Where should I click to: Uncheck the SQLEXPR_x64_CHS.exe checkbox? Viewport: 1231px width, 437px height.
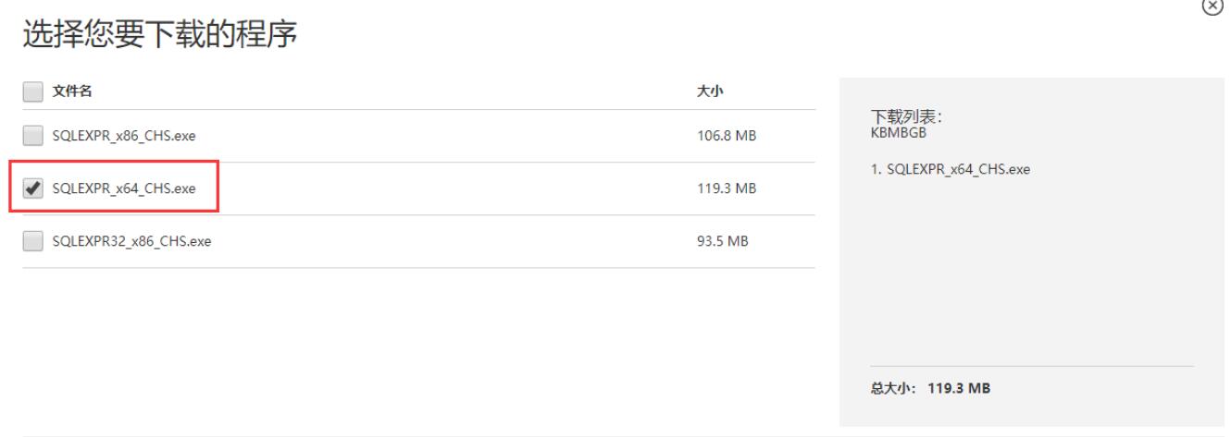pyautogui.click(x=32, y=188)
